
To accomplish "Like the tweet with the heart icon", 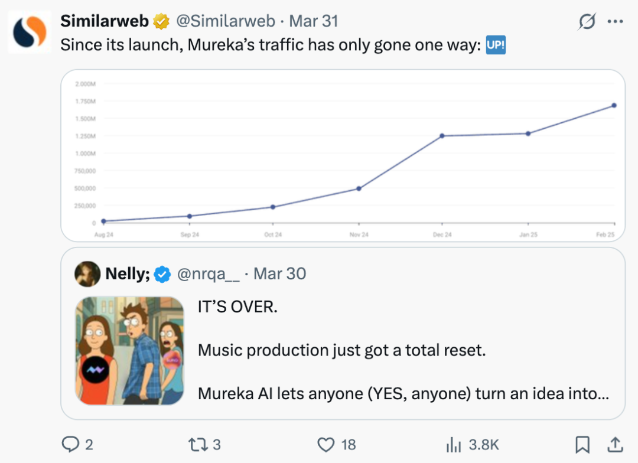I will (x=326, y=444).
